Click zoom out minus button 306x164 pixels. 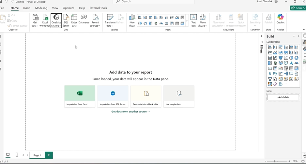tap(266, 161)
